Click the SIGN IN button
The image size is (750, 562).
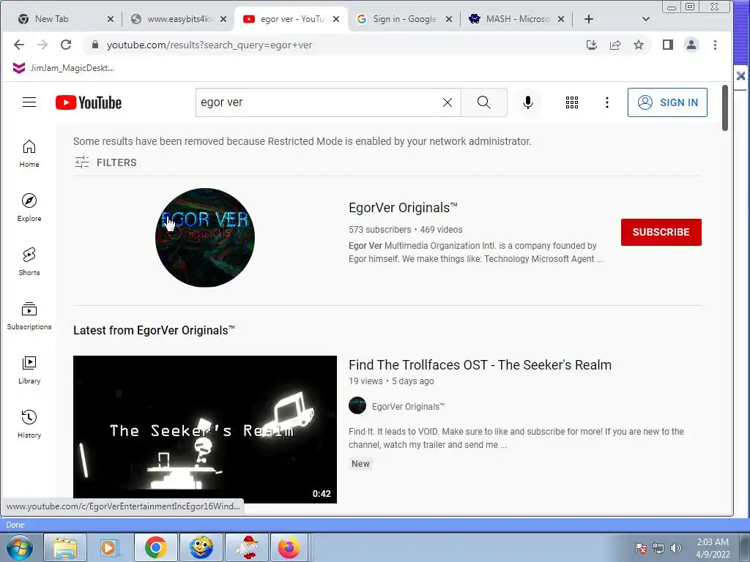(667, 102)
